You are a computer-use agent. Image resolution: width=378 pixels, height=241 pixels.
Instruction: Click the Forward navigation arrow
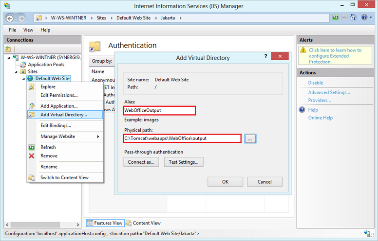(21, 18)
